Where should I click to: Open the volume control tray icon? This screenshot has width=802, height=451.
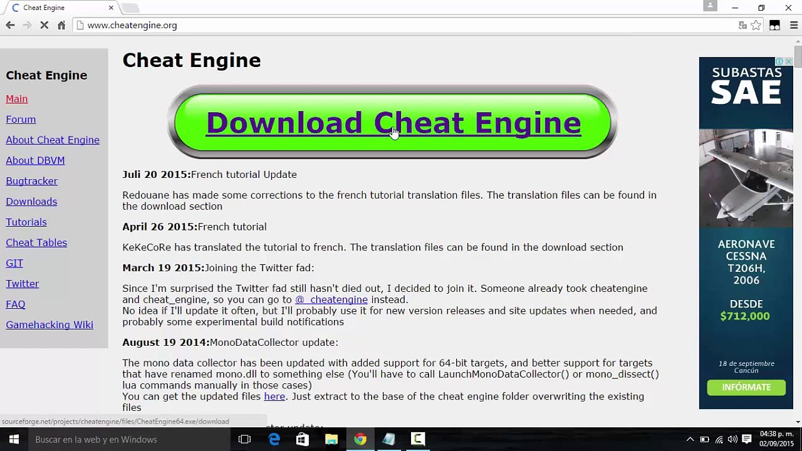coord(732,439)
